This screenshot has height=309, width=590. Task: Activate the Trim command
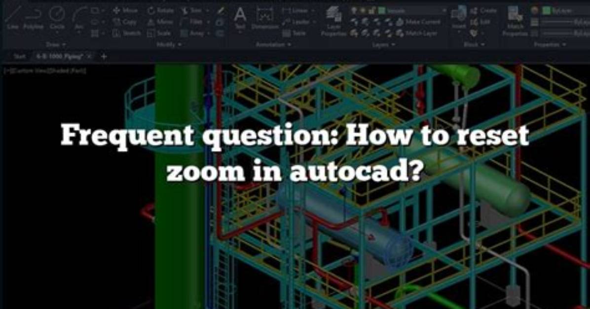click(x=191, y=11)
